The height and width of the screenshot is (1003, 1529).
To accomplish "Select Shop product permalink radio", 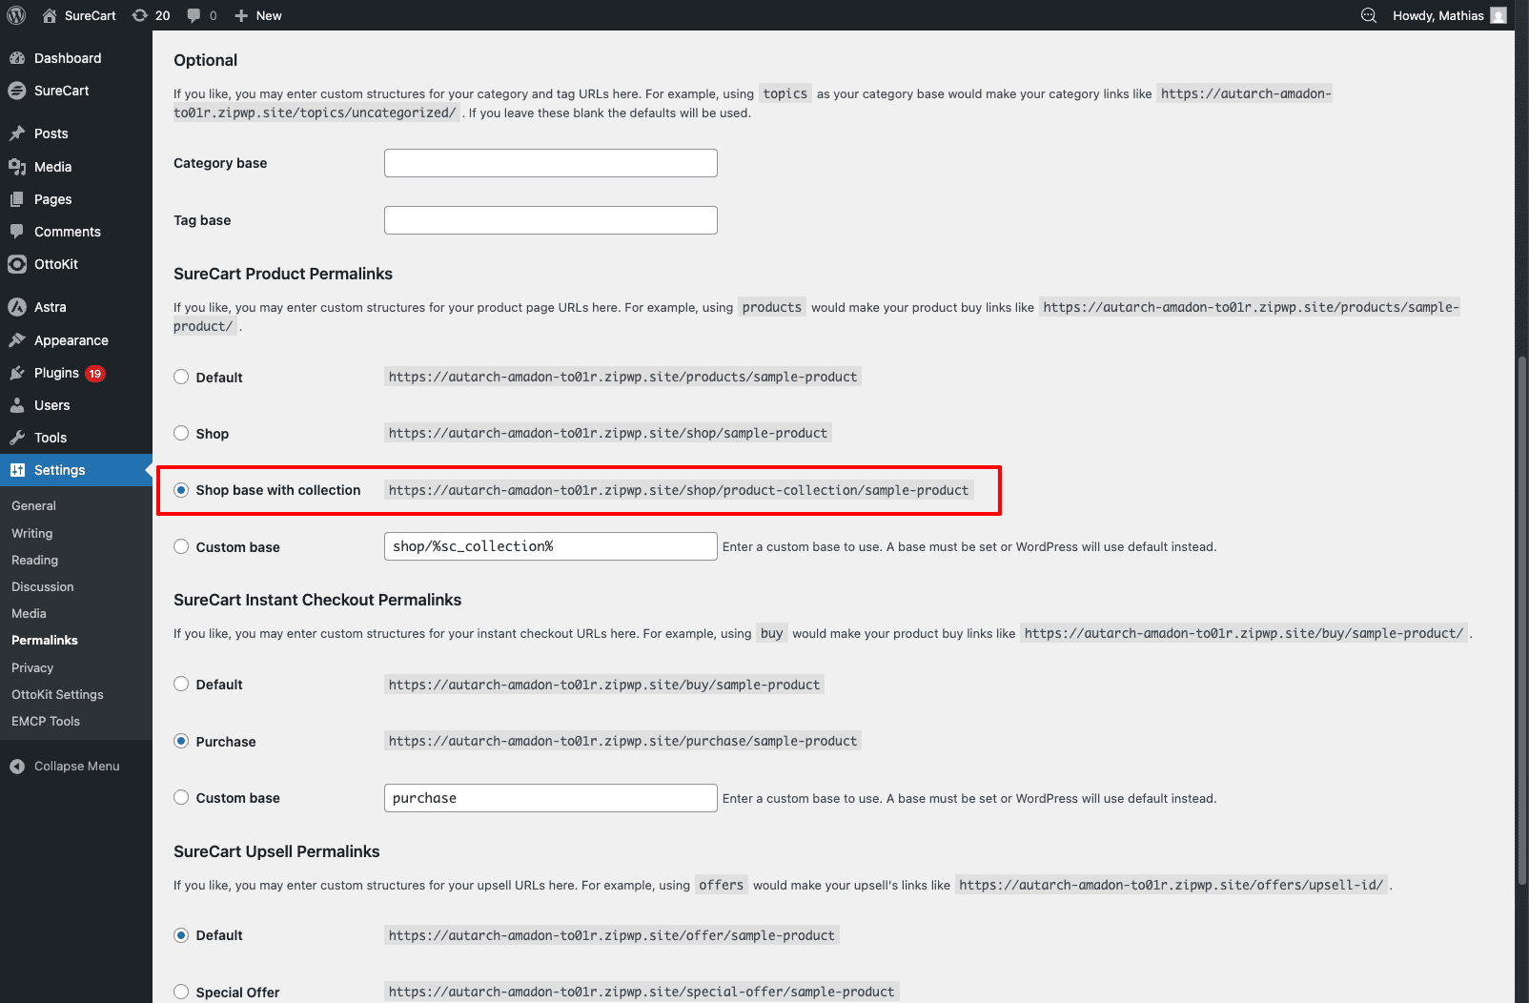I will pos(181,433).
